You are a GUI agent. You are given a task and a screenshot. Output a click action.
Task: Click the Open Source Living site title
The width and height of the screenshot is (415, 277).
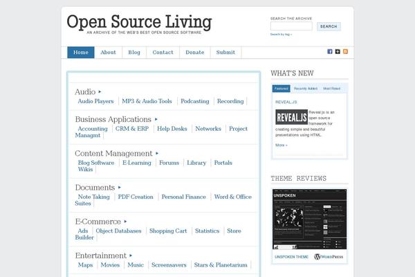point(139,21)
